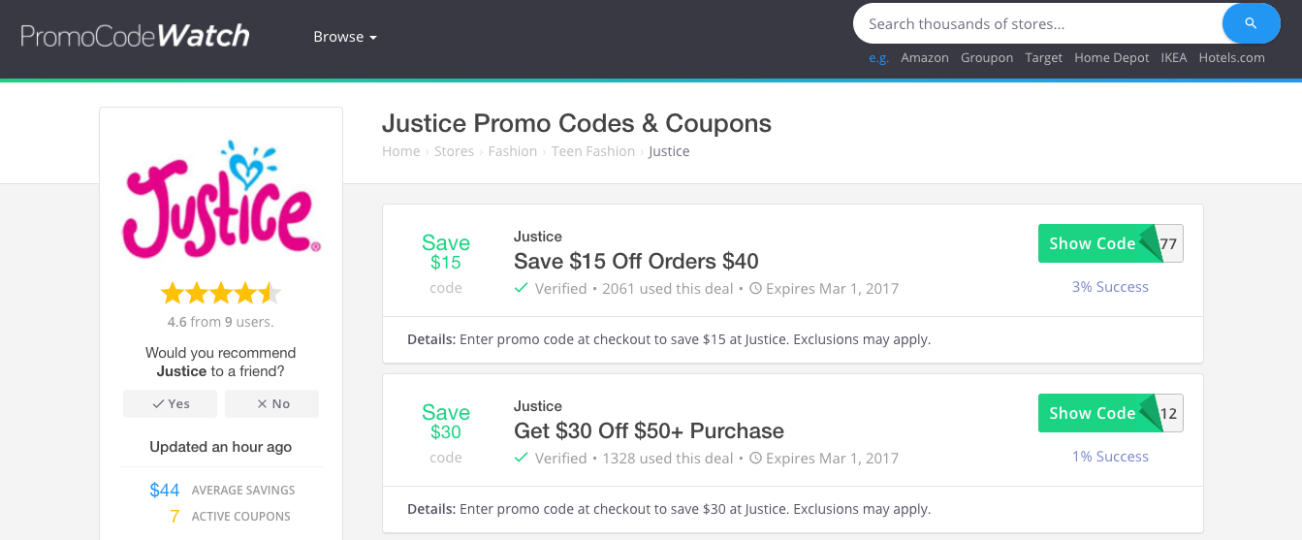Open Get $30 Off $50+ Purchase title
This screenshot has width=1302, height=540.
pyautogui.click(x=649, y=430)
